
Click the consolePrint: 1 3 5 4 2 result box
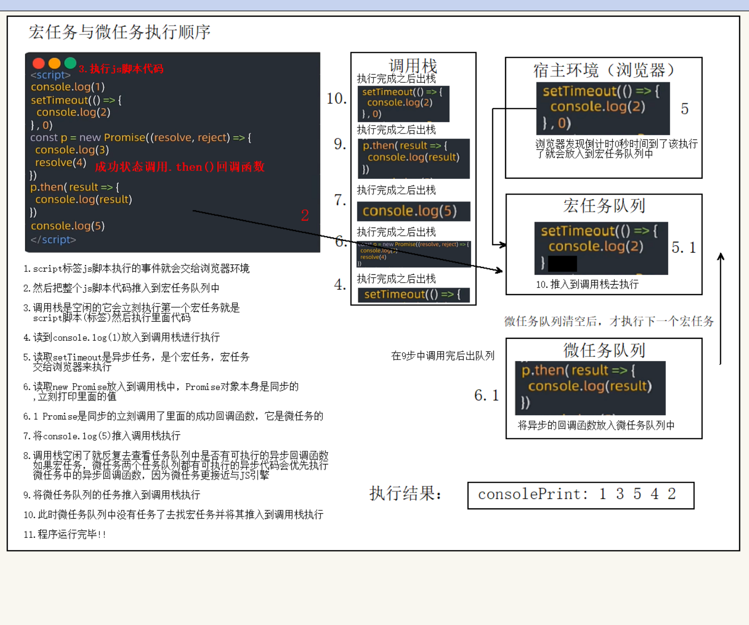click(x=581, y=495)
